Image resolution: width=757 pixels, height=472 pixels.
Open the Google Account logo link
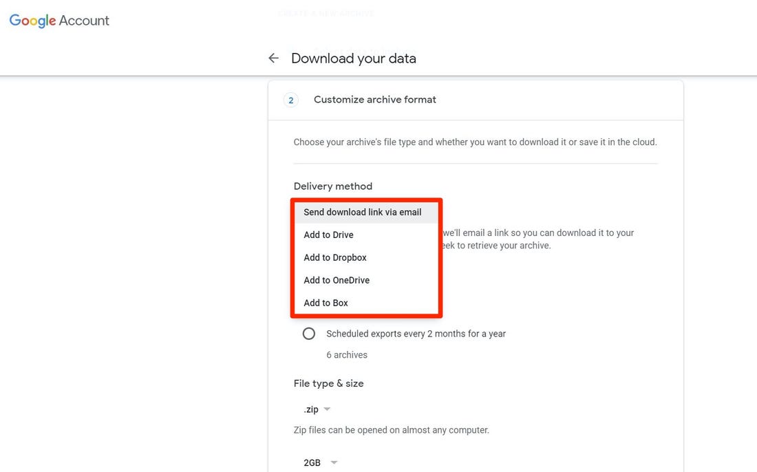click(x=59, y=21)
